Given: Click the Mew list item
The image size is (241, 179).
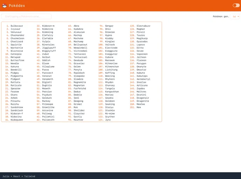Looking at the screenshot, I should click(139, 107).
